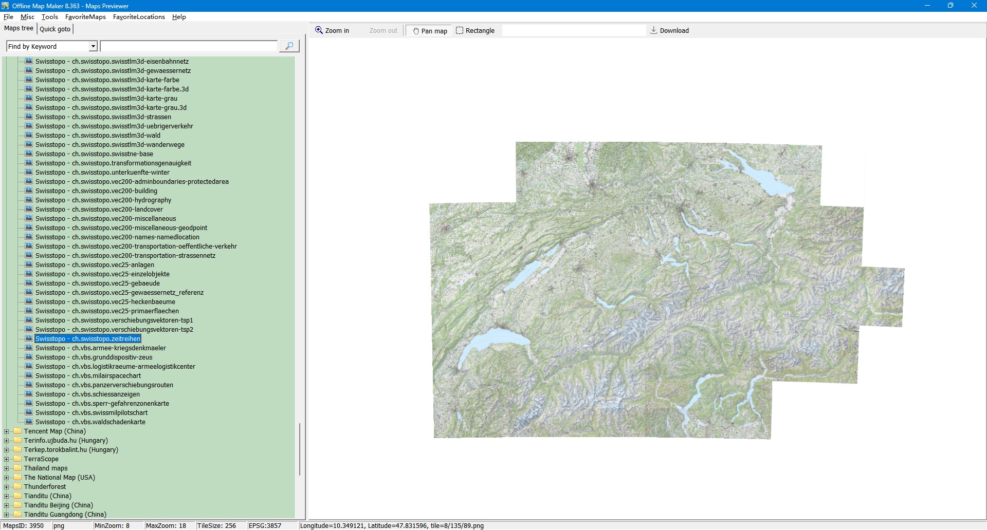This screenshot has width=987, height=530.
Task: Click the Zoom in magnifier icon
Action: click(x=319, y=30)
